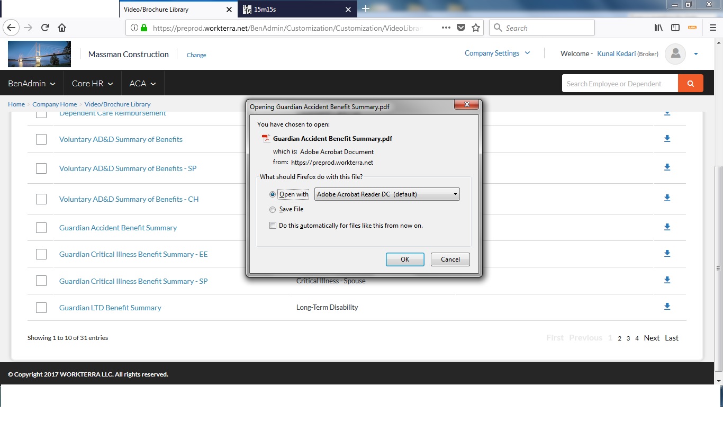This screenshot has height=430, width=723.
Task: Select the Save File radio option
Action: click(x=273, y=210)
